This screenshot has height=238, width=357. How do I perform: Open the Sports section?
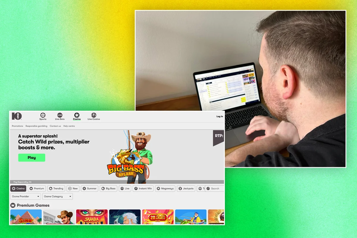tap(43, 116)
